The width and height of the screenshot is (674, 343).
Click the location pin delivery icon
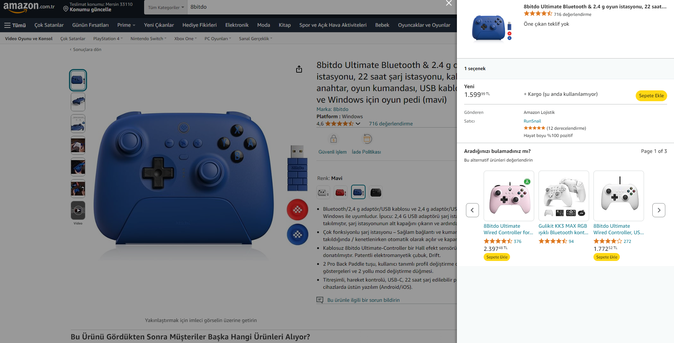pos(66,8)
